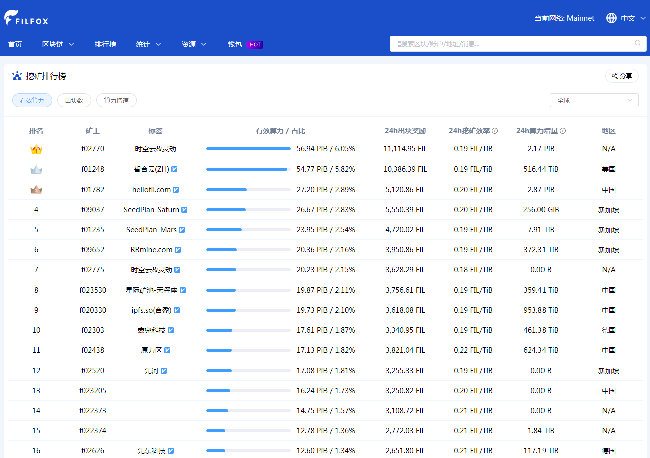Click the gold crown rank icon

pyautogui.click(x=36, y=149)
